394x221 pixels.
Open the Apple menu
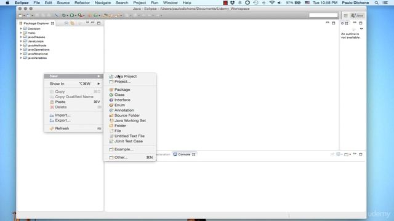pos(7,2)
